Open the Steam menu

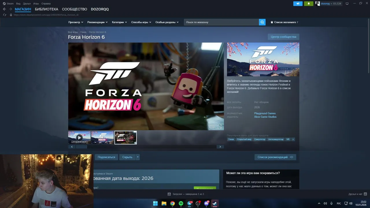point(8,3)
